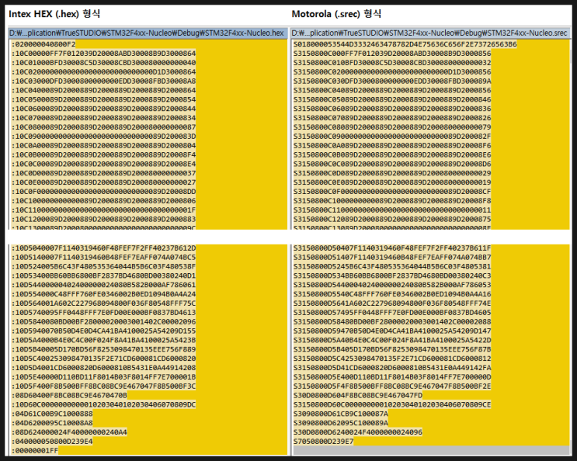Select hex line ':08D60400F8BC08BC9E4670470B'
This screenshot has height=461, width=577.
coord(69,395)
